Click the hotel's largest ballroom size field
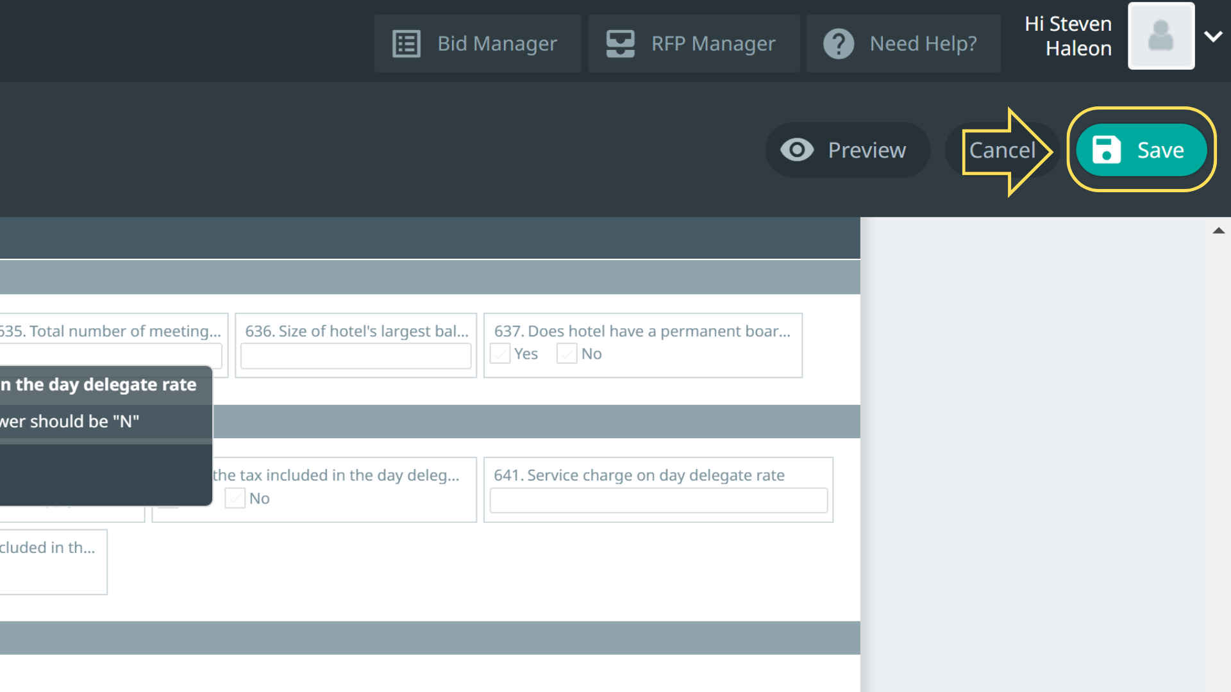 356,356
